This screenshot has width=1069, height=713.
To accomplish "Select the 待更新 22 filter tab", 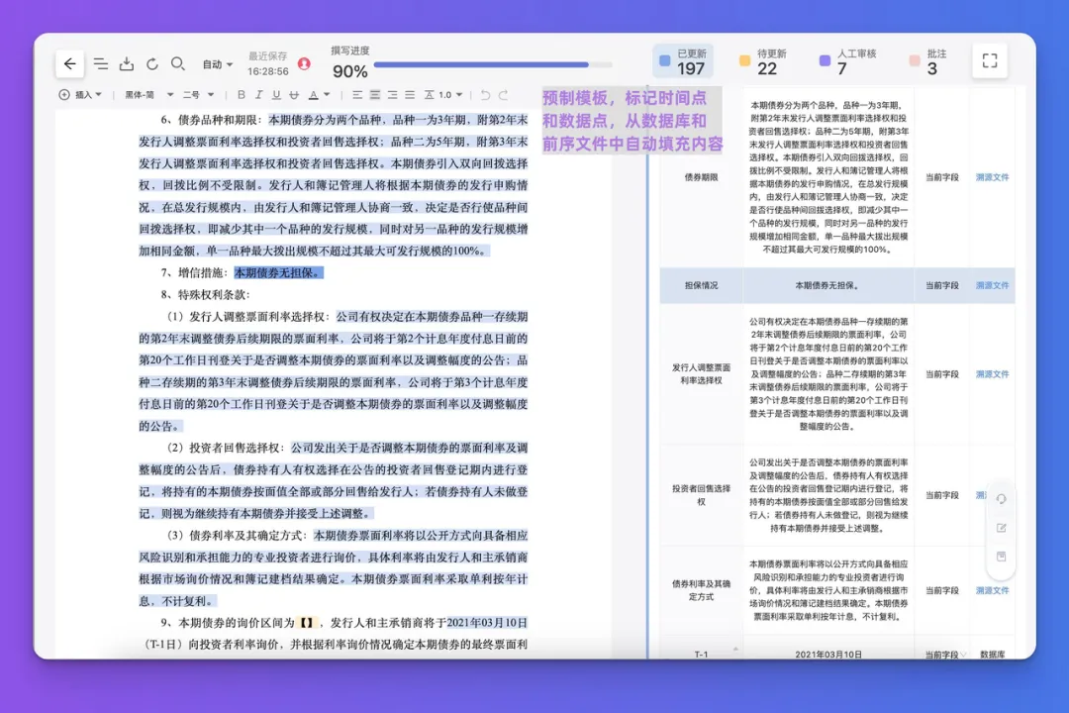I will (x=763, y=61).
